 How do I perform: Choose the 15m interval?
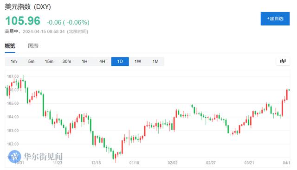coord(49,62)
